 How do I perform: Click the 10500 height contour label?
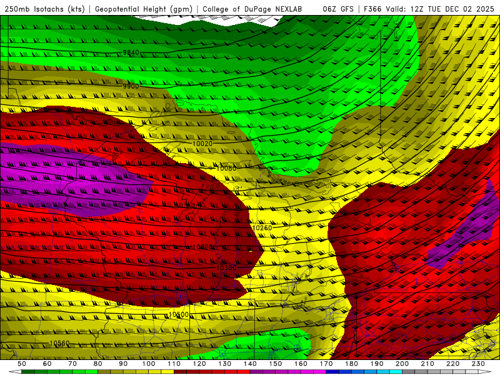(x=179, y=315)
